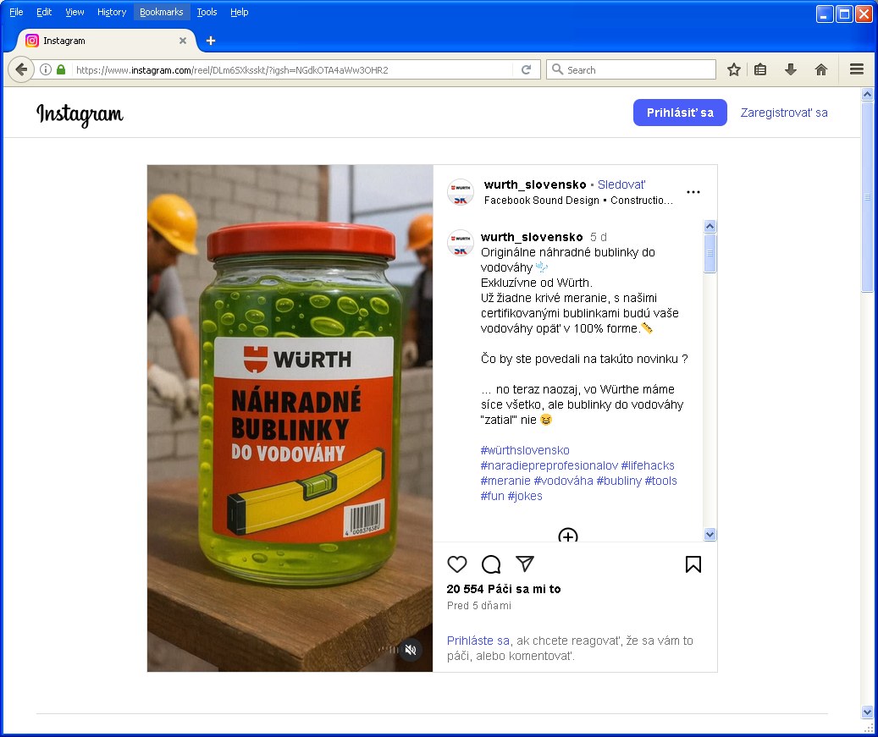Image resolution: width=878 pixels, height=737 pixels.
Task: Open the Bookmarks menu
Action: (x=161, y=12)
